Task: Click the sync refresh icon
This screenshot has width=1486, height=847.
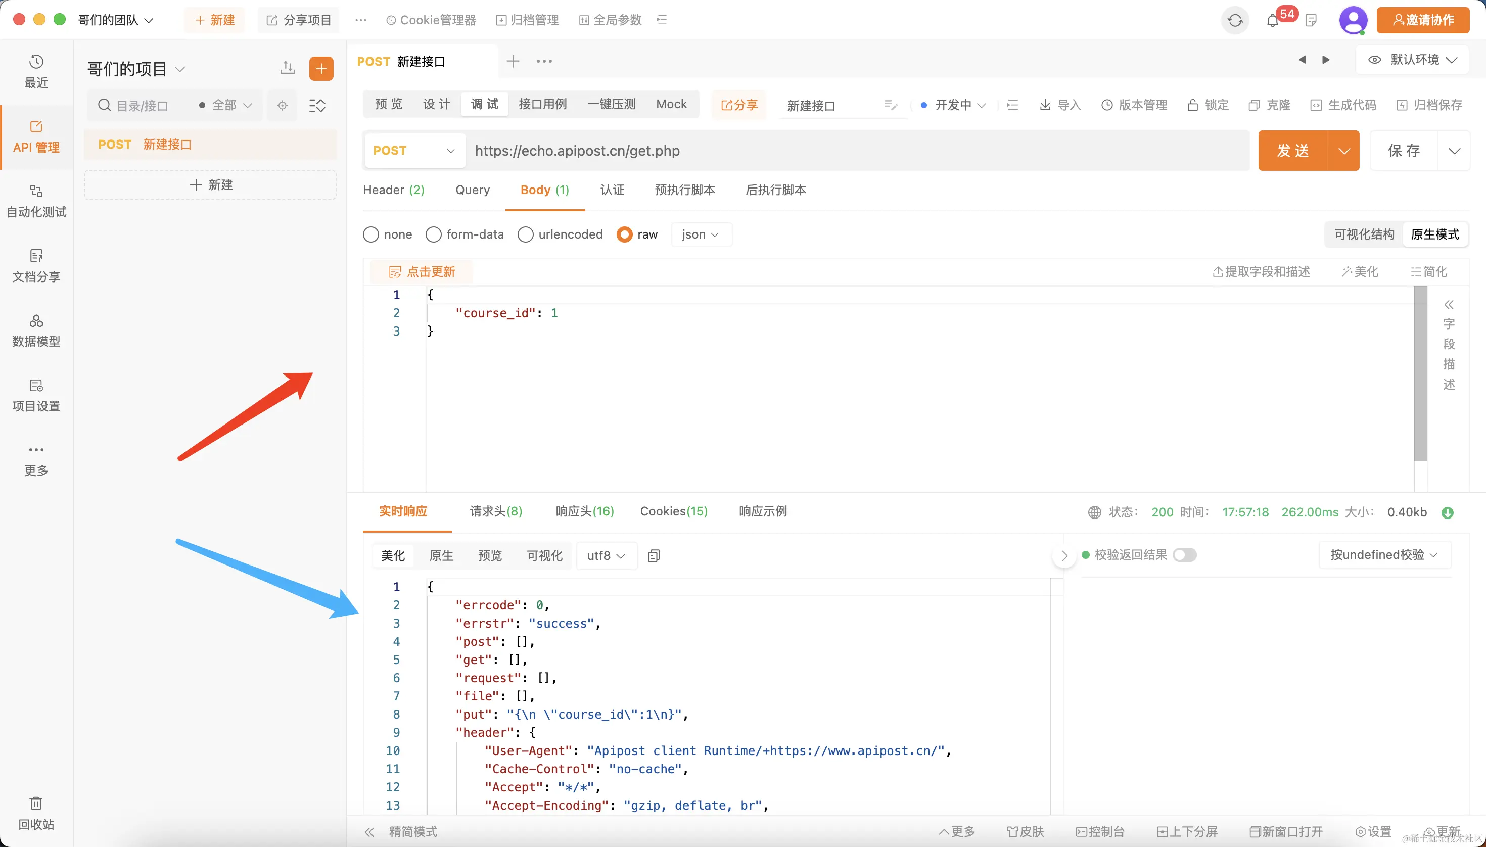Action: coord(1235,21)
